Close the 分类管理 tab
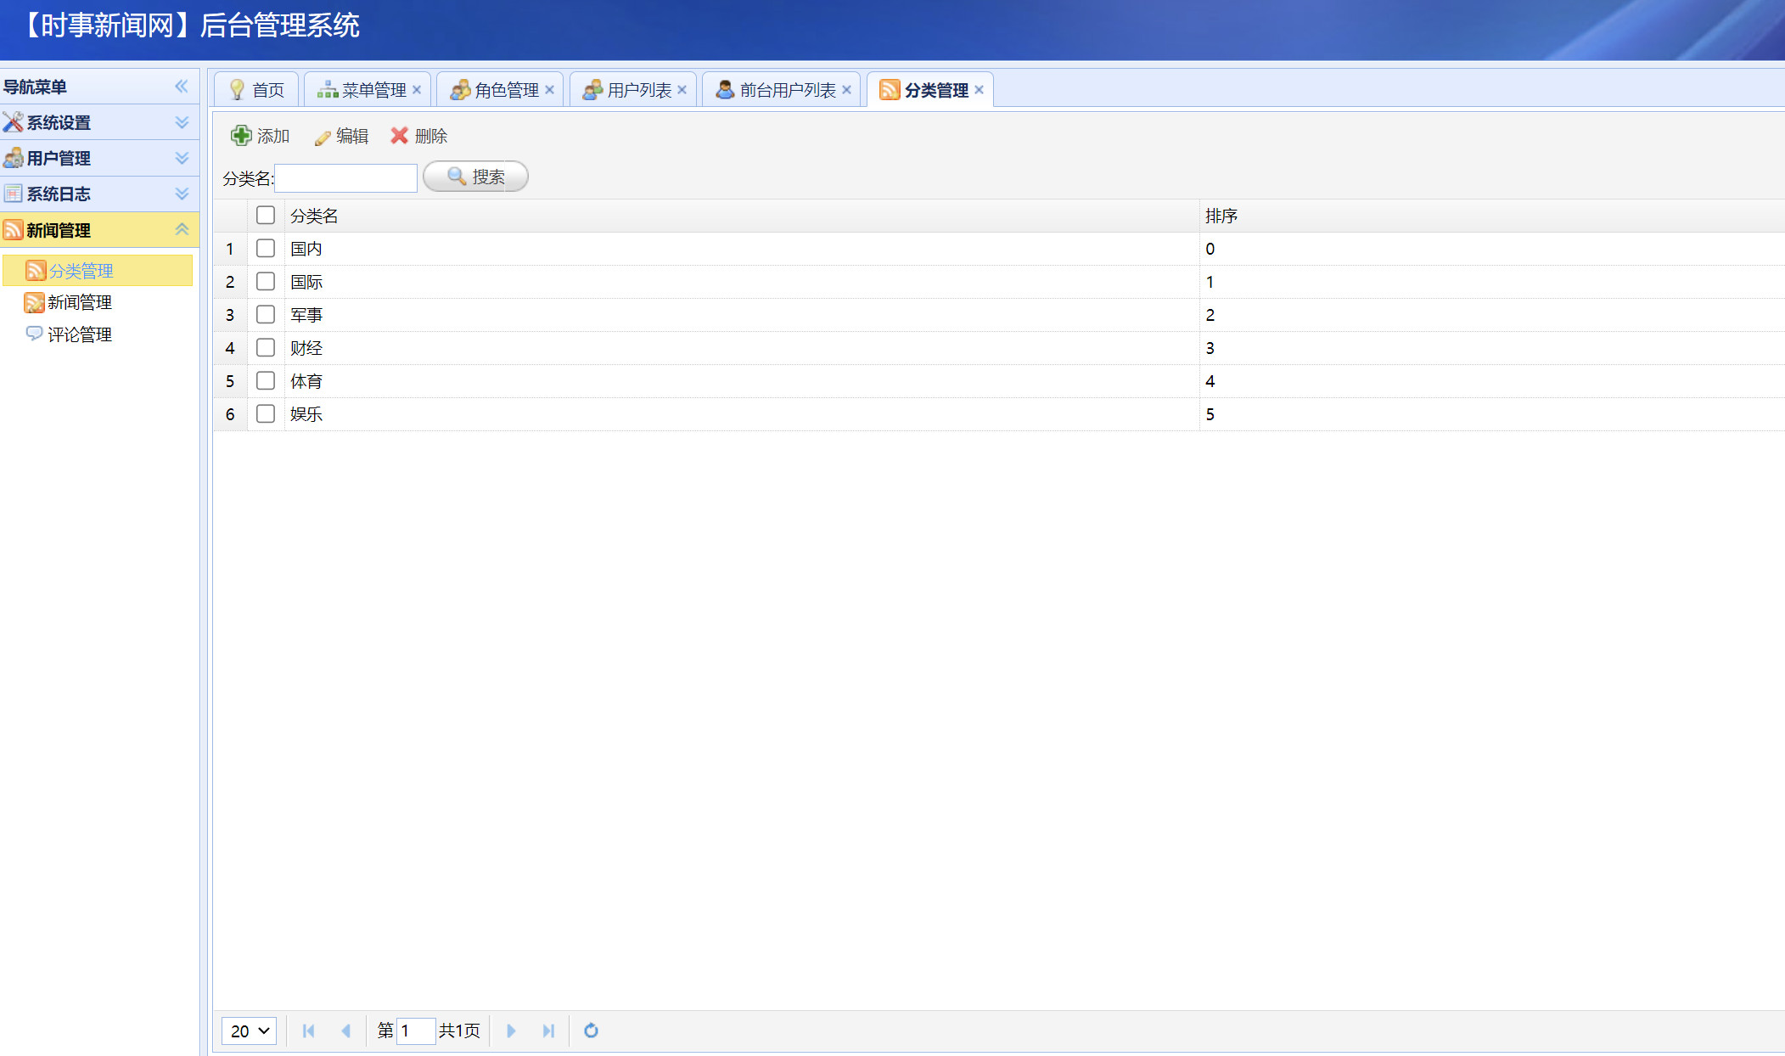The image size is (1785, 1056). coord(979,90)
